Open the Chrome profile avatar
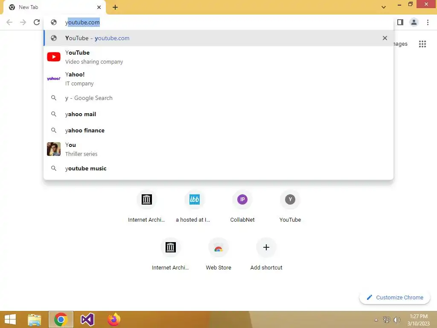 (x=414, y=22)
